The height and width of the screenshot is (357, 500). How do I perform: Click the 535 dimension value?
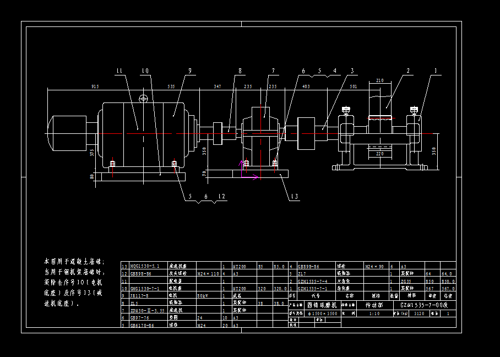coord(171,87)
